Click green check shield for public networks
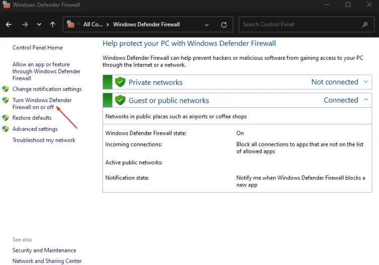Image resolution: width=379 pixels, height=265 pixels. point(120,100)
